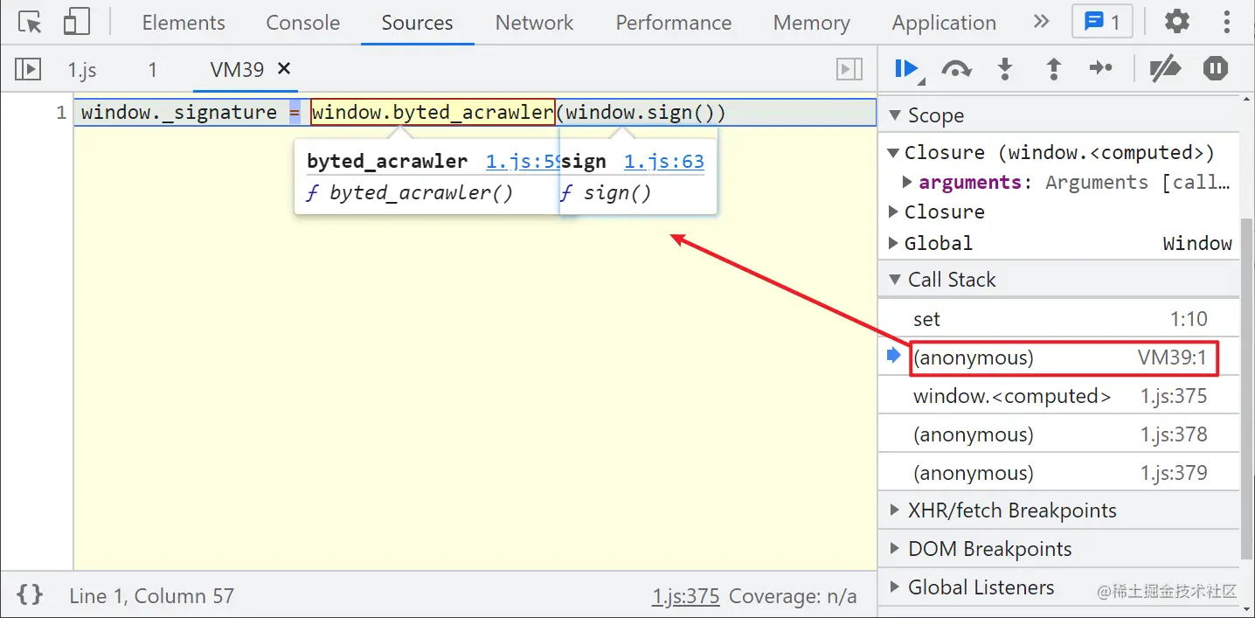Activate the inspect element picker icon
This screenshot has height=618, width=1255.
(31, 22)
